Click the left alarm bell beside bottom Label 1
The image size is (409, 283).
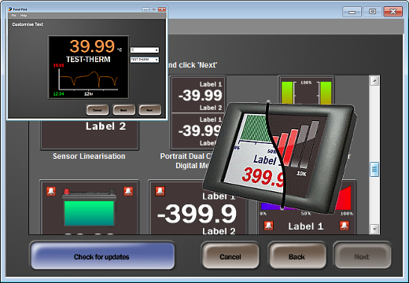point(268,226)
